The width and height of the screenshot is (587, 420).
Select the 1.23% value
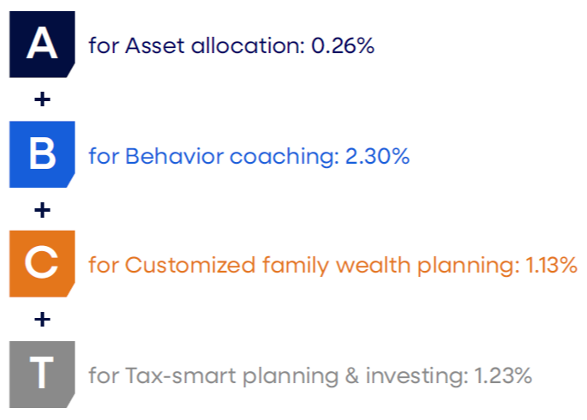pyautogui.click(x=503, y=375)
